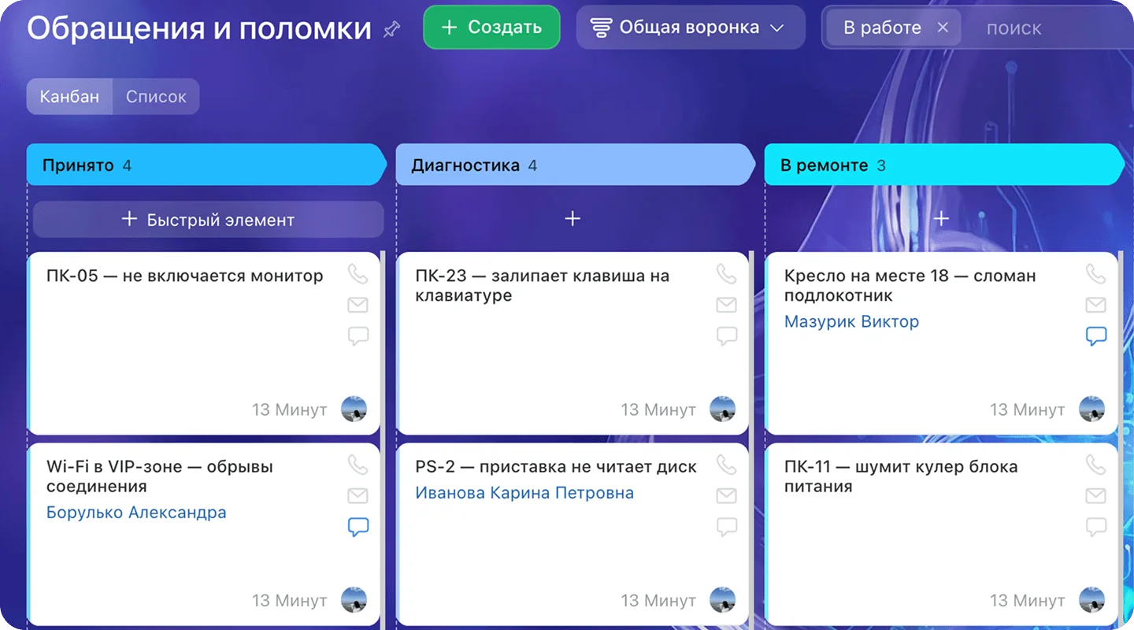Click the Быстрый элемент button
The width and height of the screenshot is (1134, 630).
208,220
